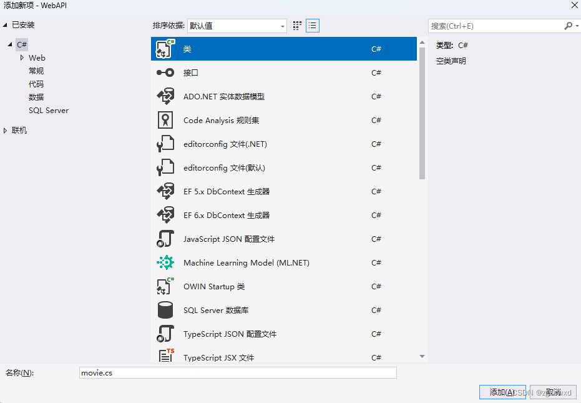The height and width of the screenshot is (403, 581).
Task: Click the ADO.NET 实体数据模型 icon
Action: pos(165,96)
